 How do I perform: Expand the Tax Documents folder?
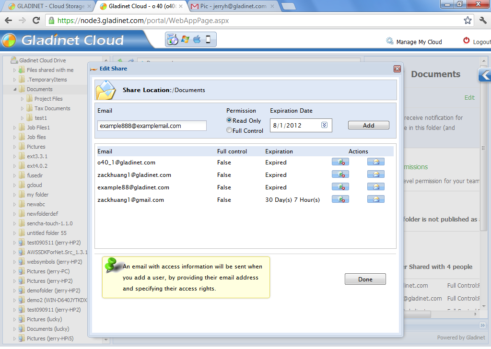click(22, 109)
